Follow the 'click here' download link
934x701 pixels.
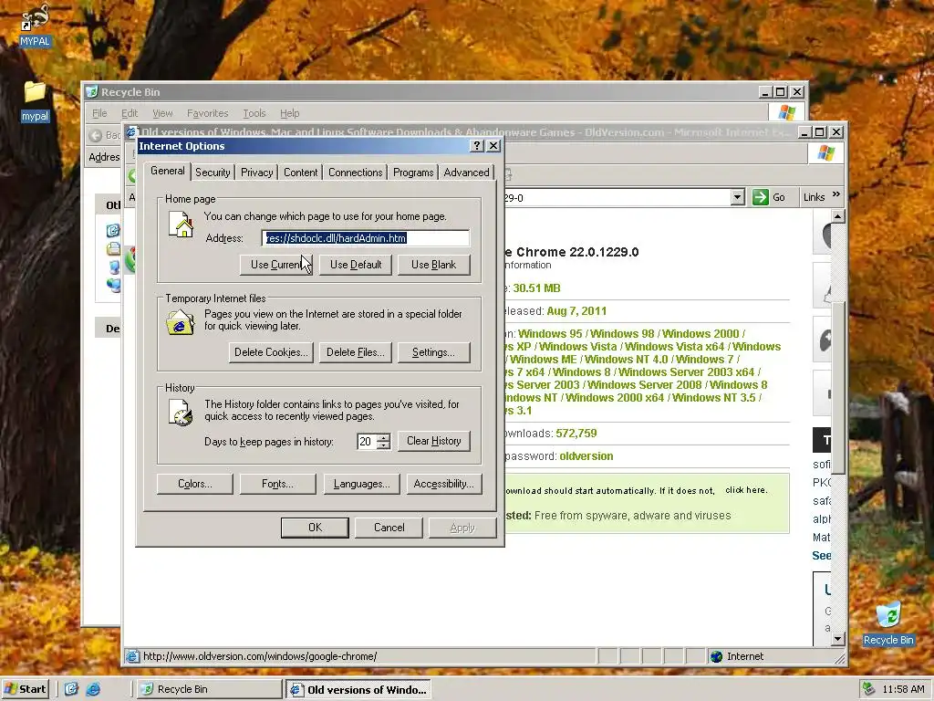pyautogui.click(x=746, y=490)
